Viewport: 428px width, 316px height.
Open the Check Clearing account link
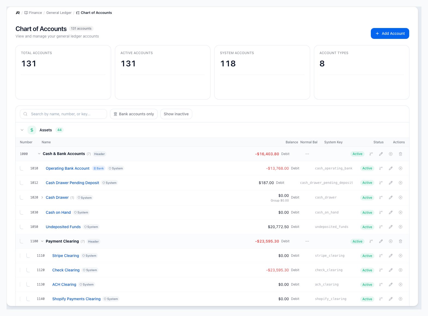click(66, 270)
